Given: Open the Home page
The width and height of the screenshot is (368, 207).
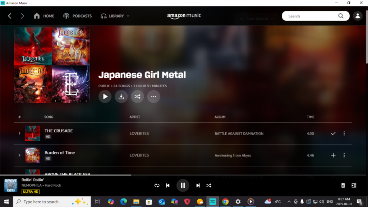Looking at the screenshot, I should click(x=44, y=16).
